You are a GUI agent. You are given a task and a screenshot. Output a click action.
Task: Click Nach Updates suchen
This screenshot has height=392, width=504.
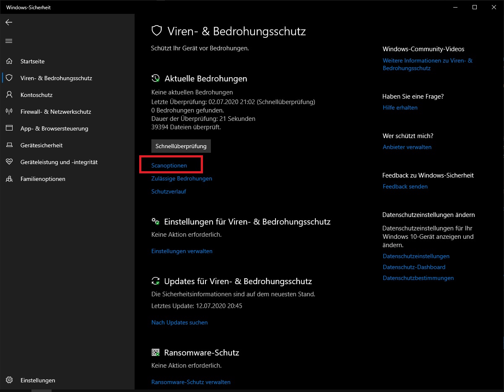[179, 322]
